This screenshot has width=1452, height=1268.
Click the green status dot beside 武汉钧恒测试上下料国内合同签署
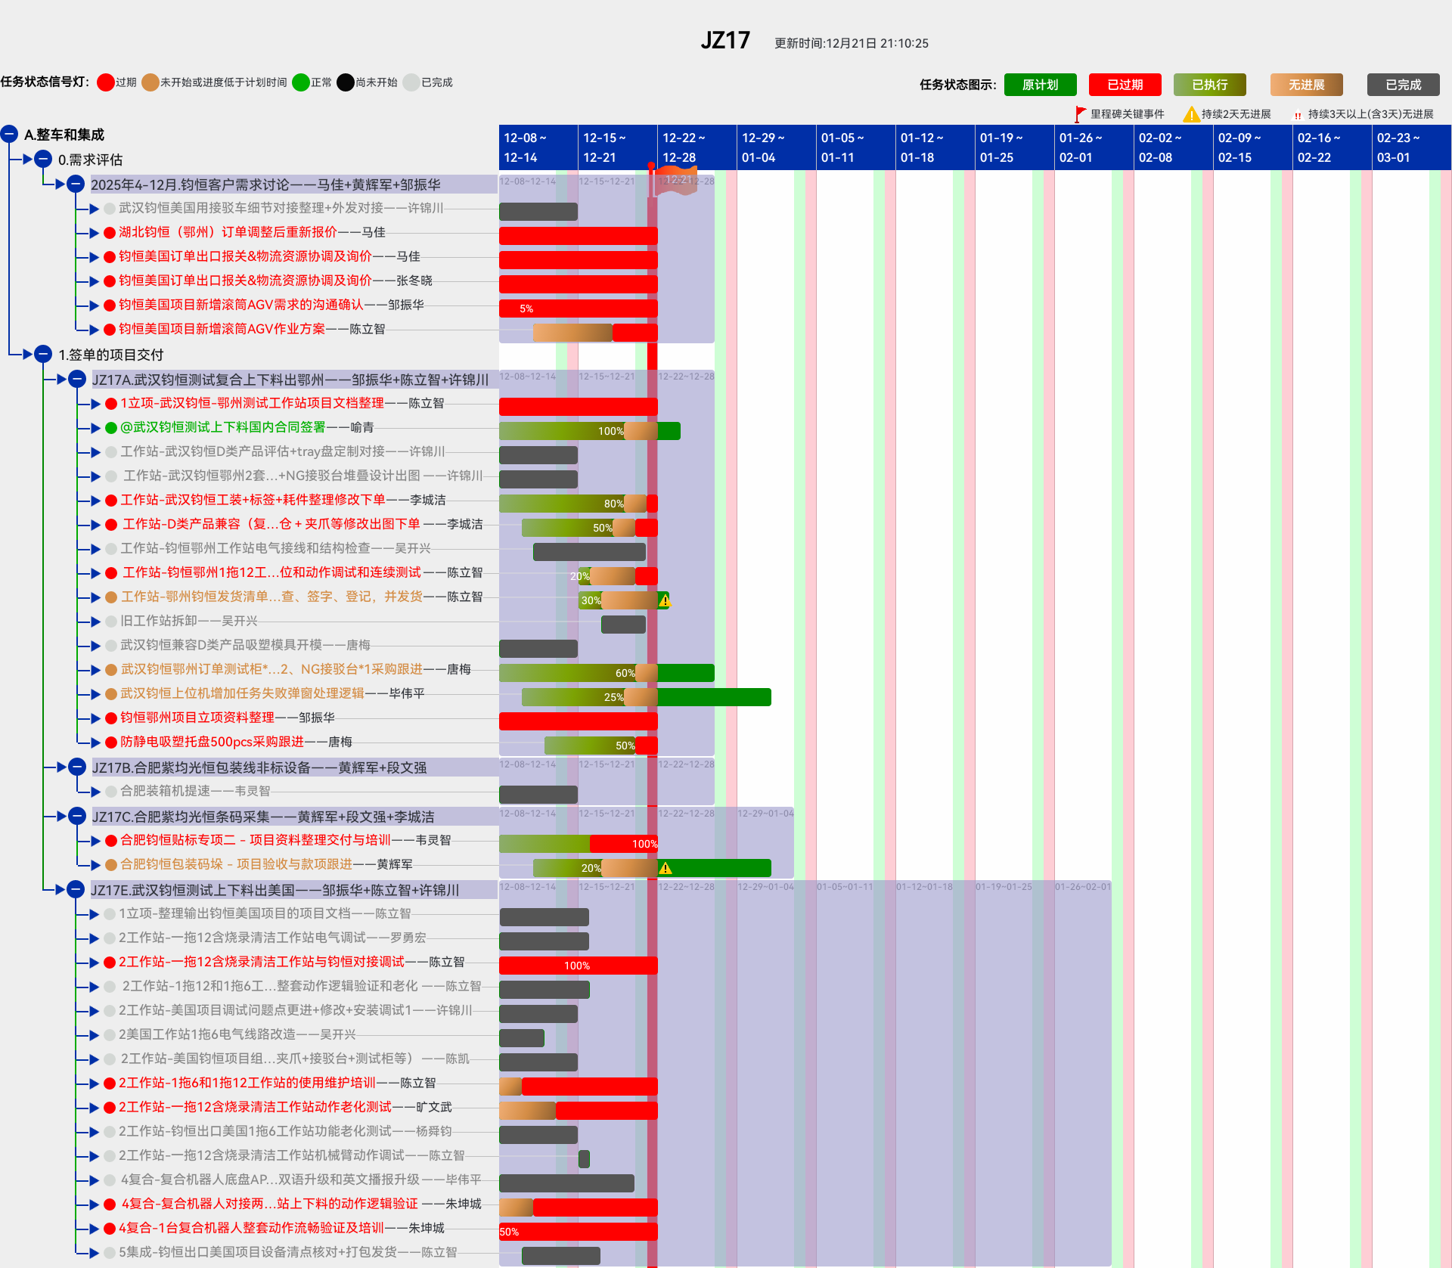click(x=111, y=428)
